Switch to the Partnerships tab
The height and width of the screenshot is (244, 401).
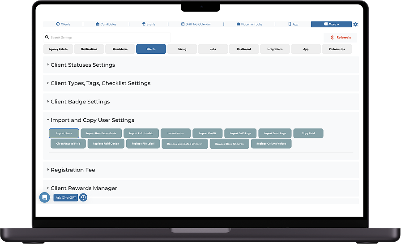pyautogui.click(x=337, y=49)
